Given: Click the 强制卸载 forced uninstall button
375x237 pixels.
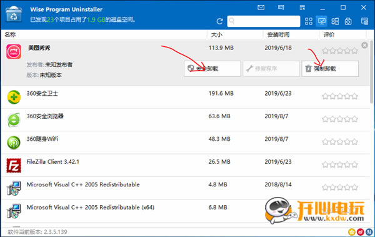Looking at the screenshot, I should click(330, 69).
